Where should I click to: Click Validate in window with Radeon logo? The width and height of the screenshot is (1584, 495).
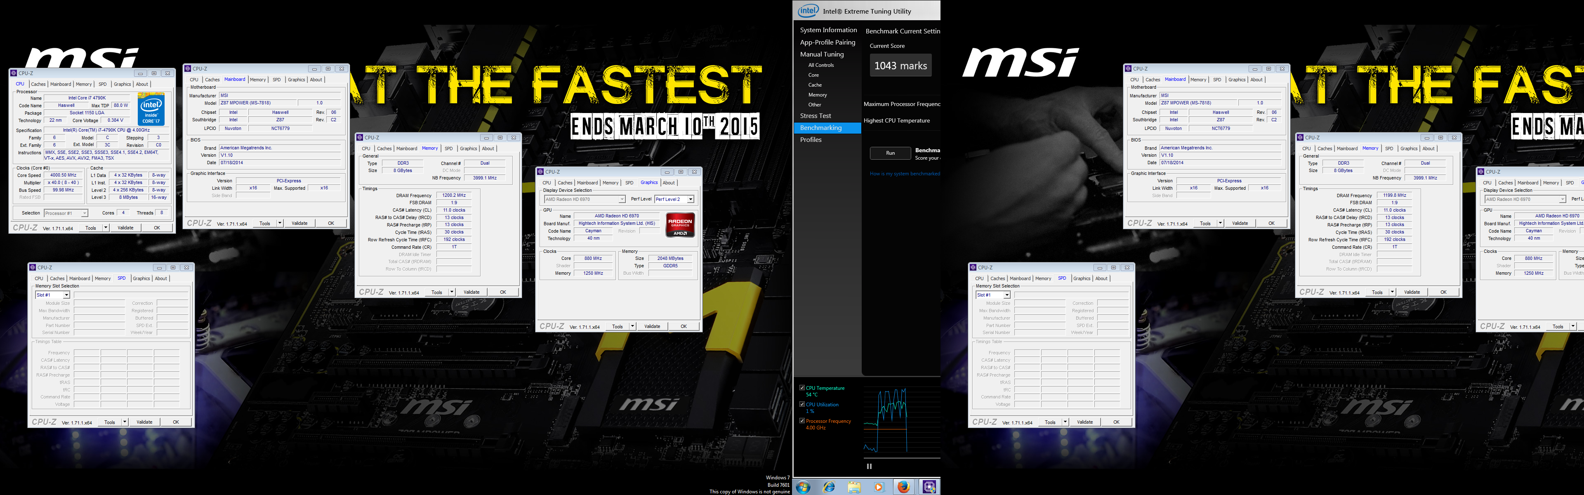653,327
